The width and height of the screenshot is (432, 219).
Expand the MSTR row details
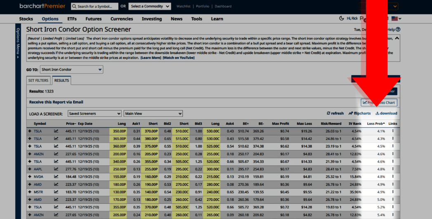pos(30,192)
